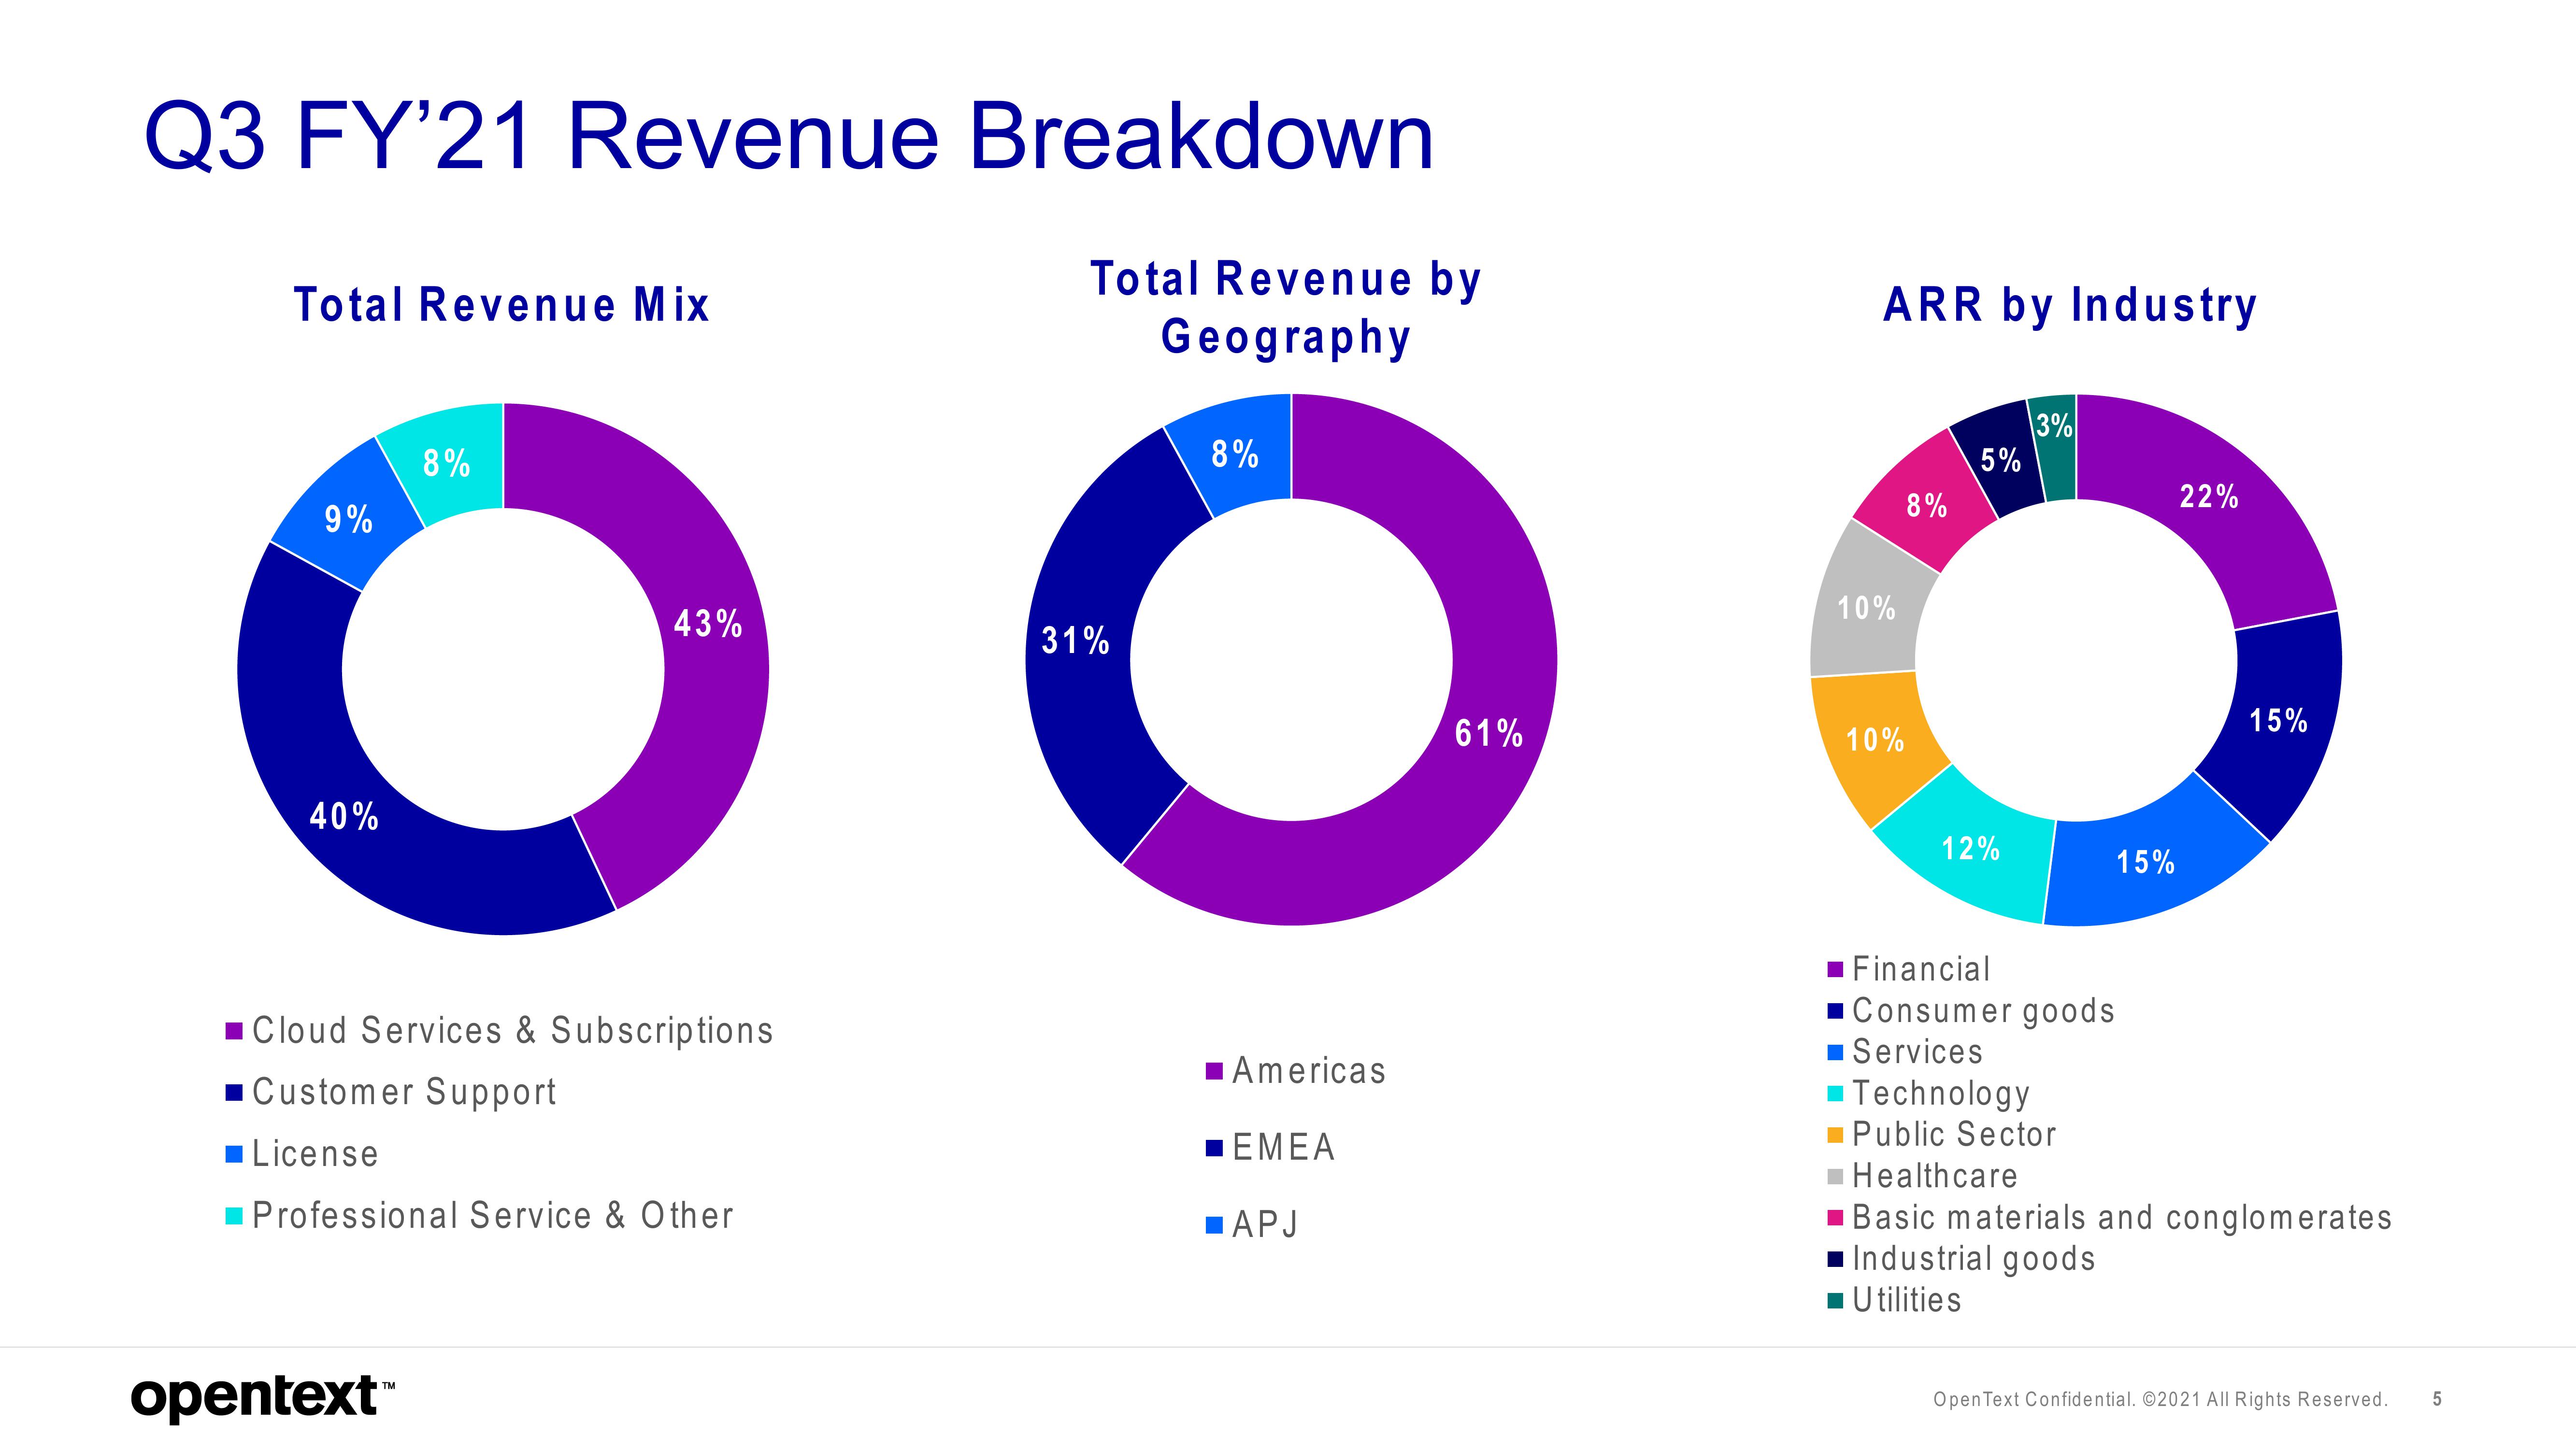The width and height of the screenshot is (2576, 1449).
Task: Click the Industrial goods legend label
Action: coord(1974,1259)
